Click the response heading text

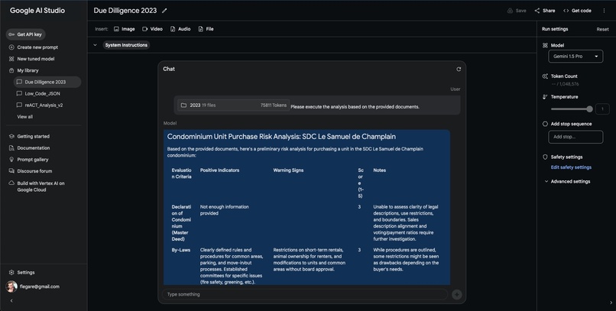[x=281, y=137]
